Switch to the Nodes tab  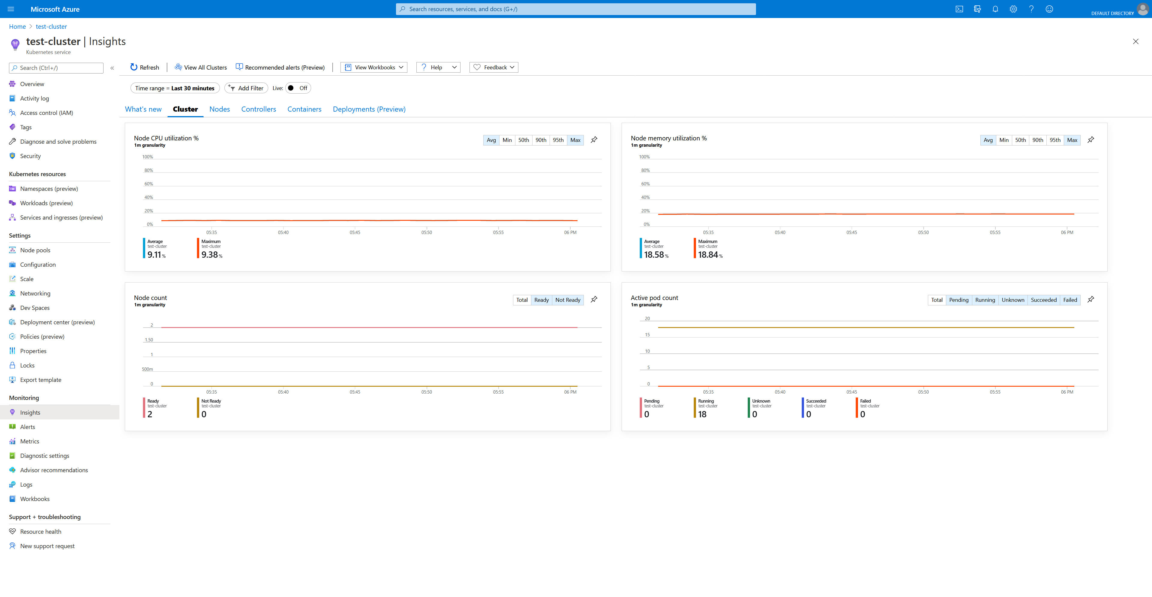219,109
